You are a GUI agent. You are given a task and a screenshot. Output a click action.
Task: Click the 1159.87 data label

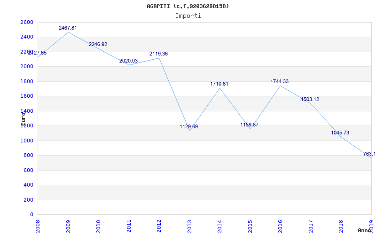[250, 125]
